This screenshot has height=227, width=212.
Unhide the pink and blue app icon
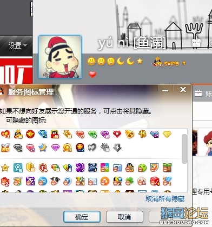coord(105,168)
